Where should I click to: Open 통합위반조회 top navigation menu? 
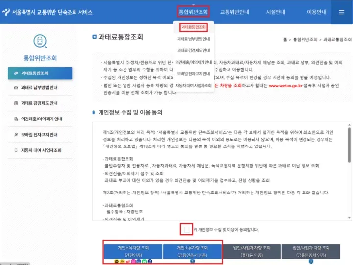[193, 12]
